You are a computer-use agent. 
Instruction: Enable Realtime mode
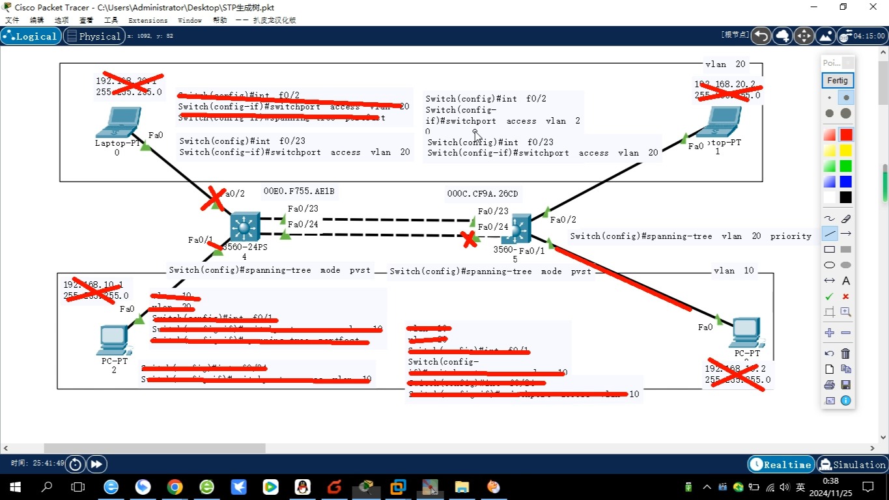click(781, 464)
